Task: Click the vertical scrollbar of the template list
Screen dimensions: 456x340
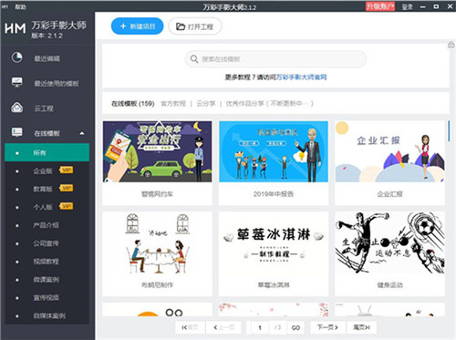Action: [449, 130]
